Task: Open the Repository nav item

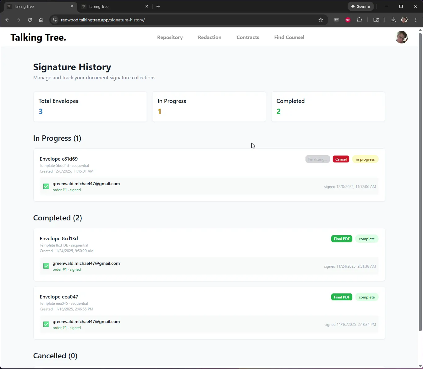Action: [x=170, y=37]
